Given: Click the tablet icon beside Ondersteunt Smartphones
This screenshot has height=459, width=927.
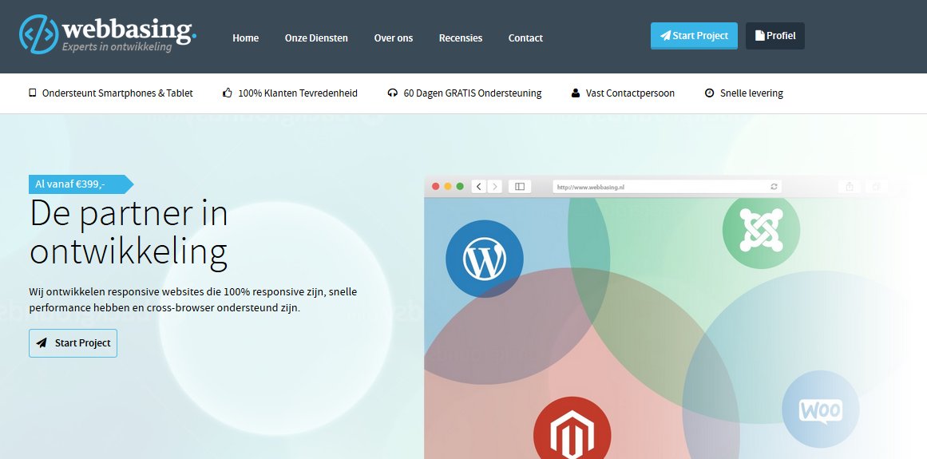Looking at the screenshot, I should coord(33,93).
